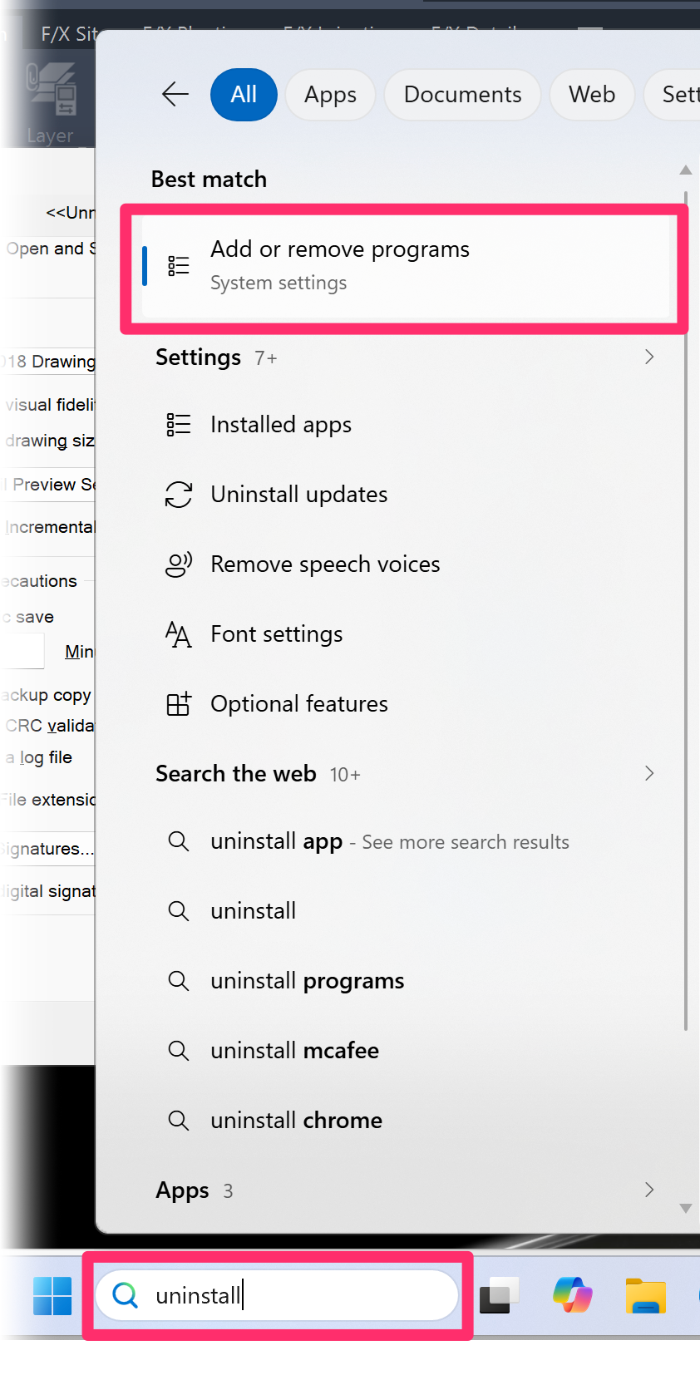Expand the Search the web section
The image size is (700, 1375).
click(x=649, y=773)
